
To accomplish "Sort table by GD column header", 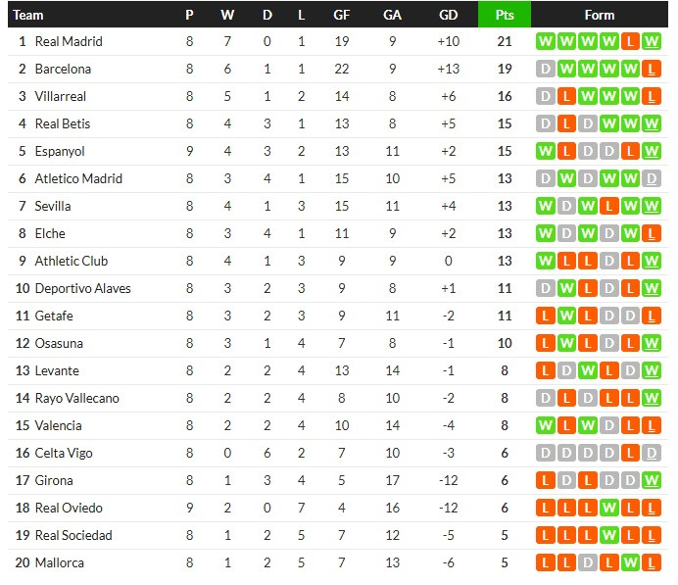I will [449, 15].
